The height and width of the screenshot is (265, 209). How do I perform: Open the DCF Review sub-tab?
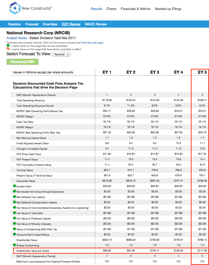(71, 24)
